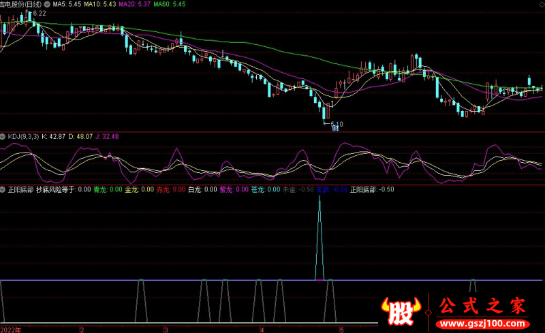Click the 财 marker below the 5.10 low
545x333 pixels.
(335, 129)
